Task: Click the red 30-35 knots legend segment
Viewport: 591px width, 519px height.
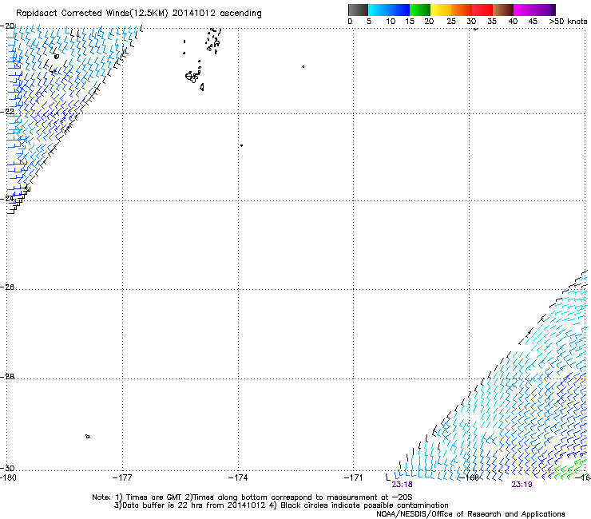Action: point(482,10)
